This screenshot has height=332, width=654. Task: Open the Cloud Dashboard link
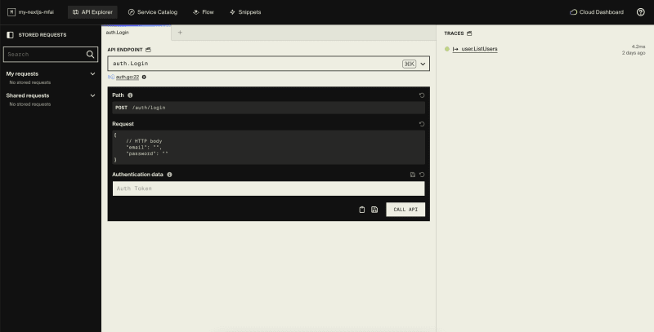click(597, 12)
